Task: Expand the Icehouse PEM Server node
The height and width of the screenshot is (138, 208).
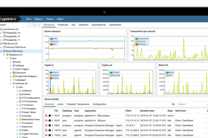Action: 1,47
